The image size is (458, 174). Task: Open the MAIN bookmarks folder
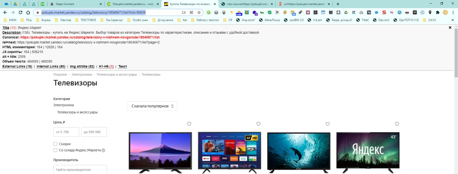pyautogui.click(x=10, y=20)
